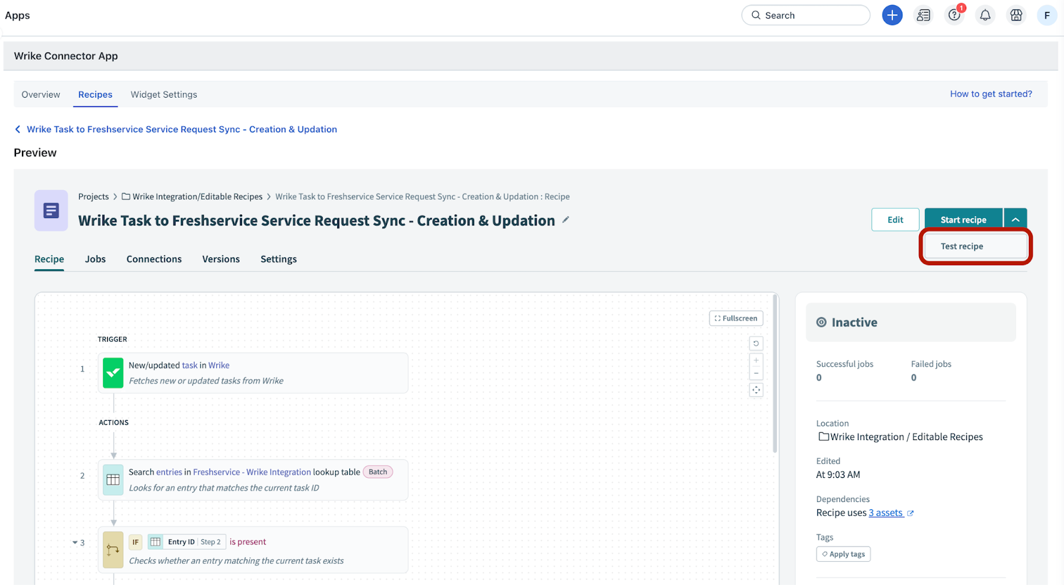
Task: Click the Inactive status icon
Action: [821, 322]
